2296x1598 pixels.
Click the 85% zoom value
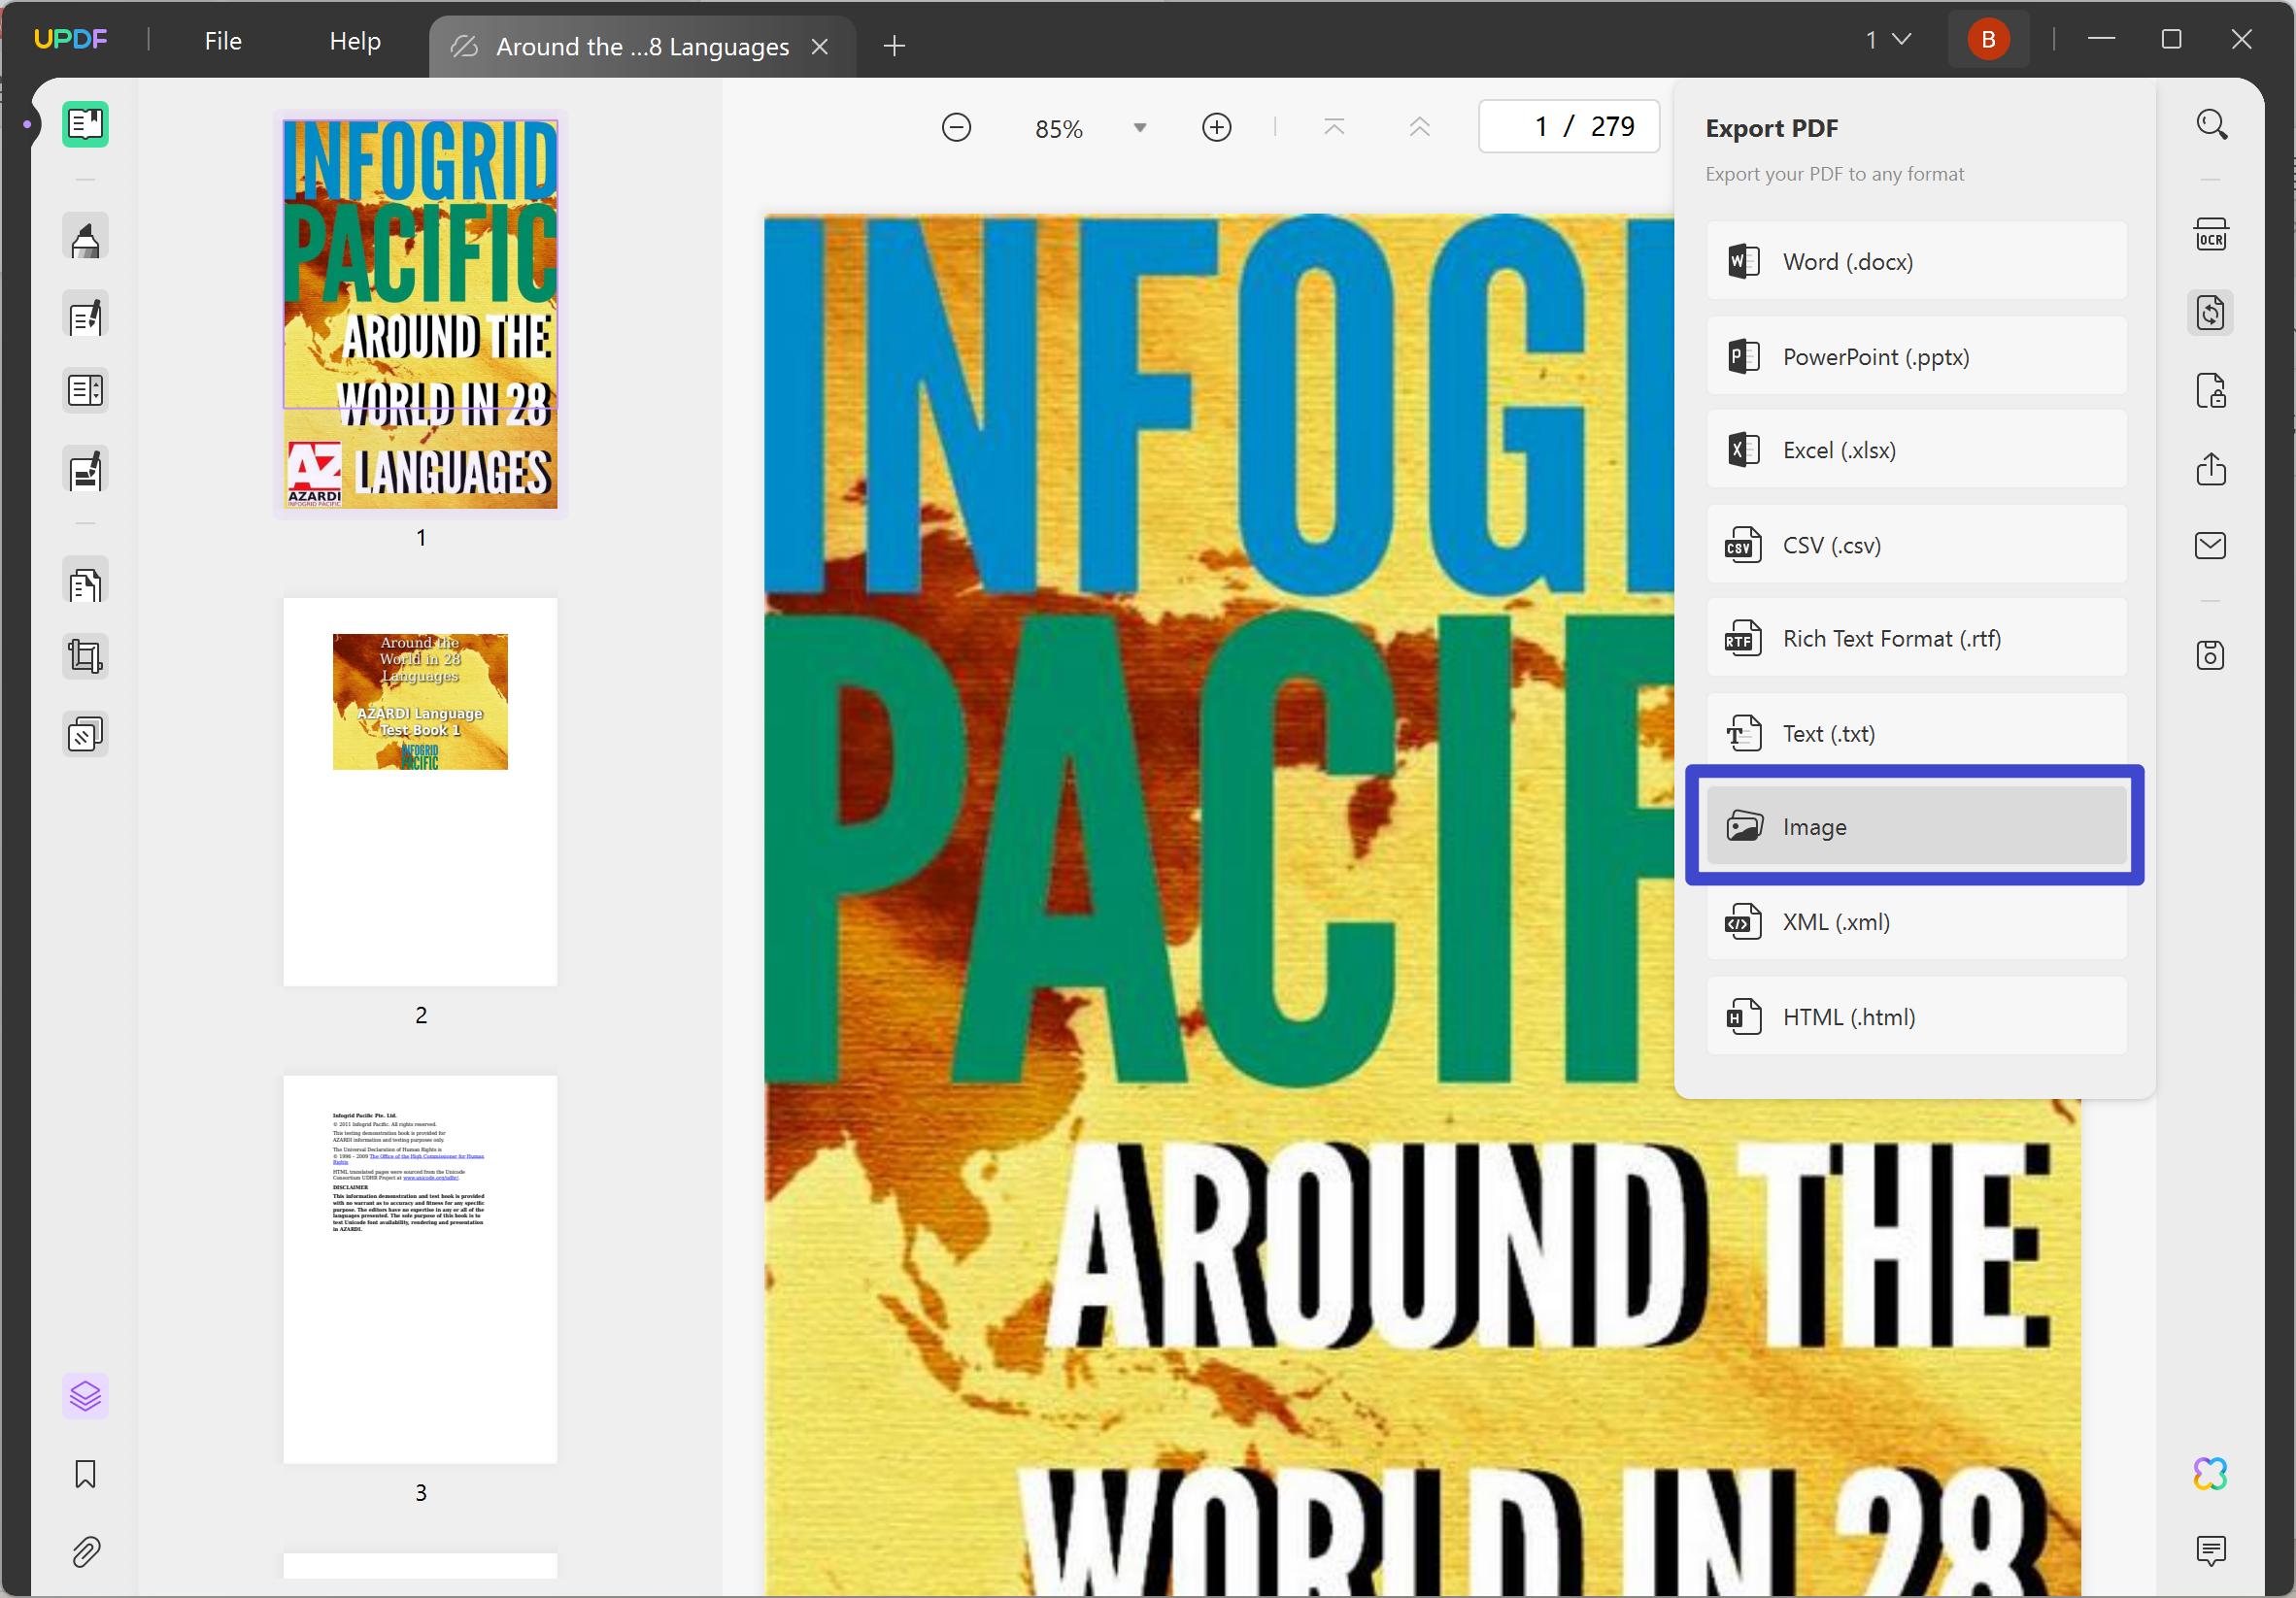[1059, 129]
